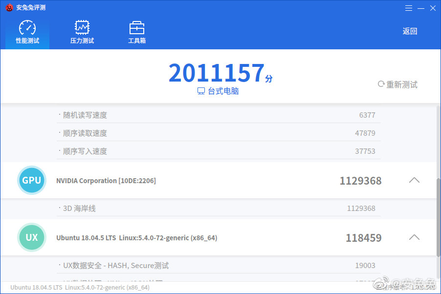This screenshot has width=441, height=294.
Task: Click the 返回 back button
Action: [410, 31]
